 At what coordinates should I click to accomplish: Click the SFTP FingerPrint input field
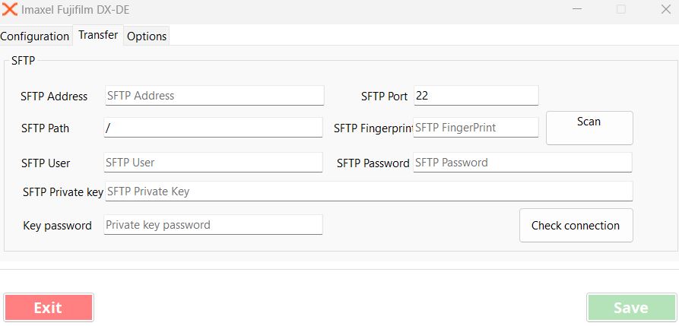[x=476, y=128]
